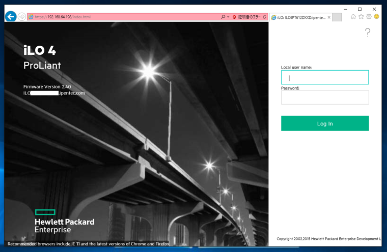Click the address bar search magnifier
The image size is (387, 252).
point(223,17)
